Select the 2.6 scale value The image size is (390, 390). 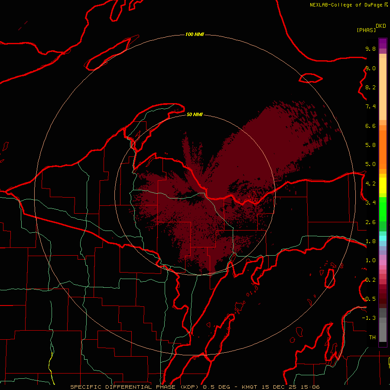pyautogui.click(x=370, y=222)
